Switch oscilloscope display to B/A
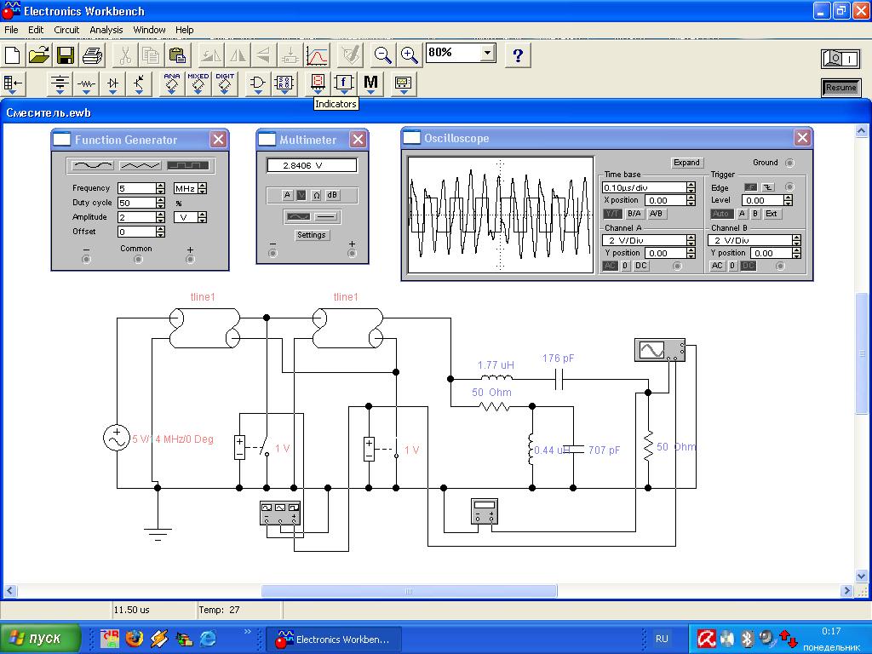 pyautogui.click(x=634, y=214)
